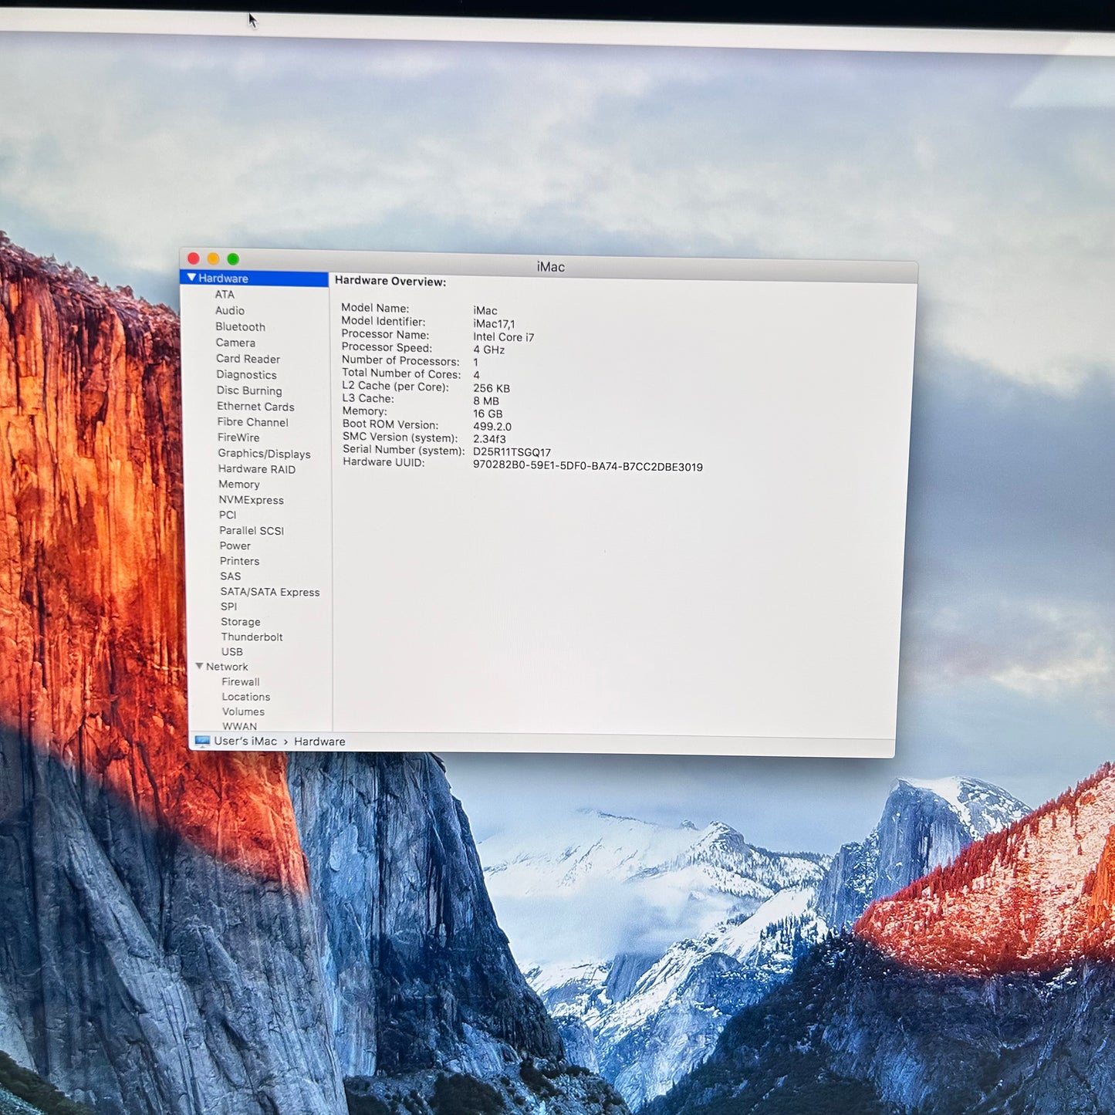Zoom window with green button

point(233,259)
